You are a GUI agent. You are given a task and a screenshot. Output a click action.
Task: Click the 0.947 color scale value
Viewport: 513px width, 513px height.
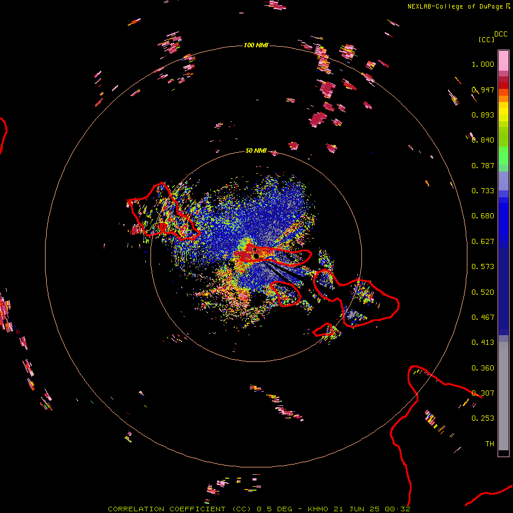tap(483, 89)
